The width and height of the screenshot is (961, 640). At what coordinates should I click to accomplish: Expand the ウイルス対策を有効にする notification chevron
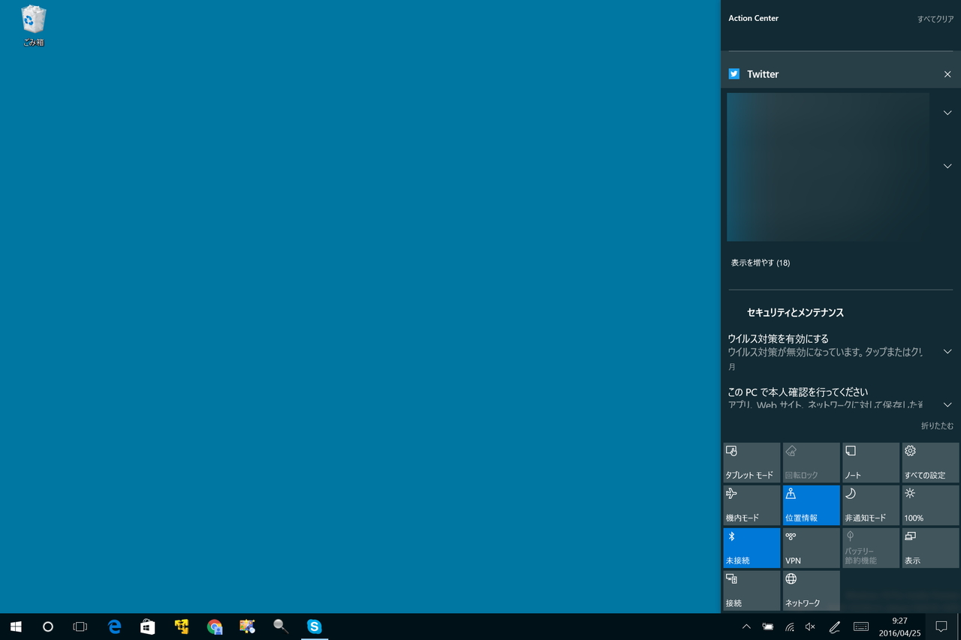point(947,352)
